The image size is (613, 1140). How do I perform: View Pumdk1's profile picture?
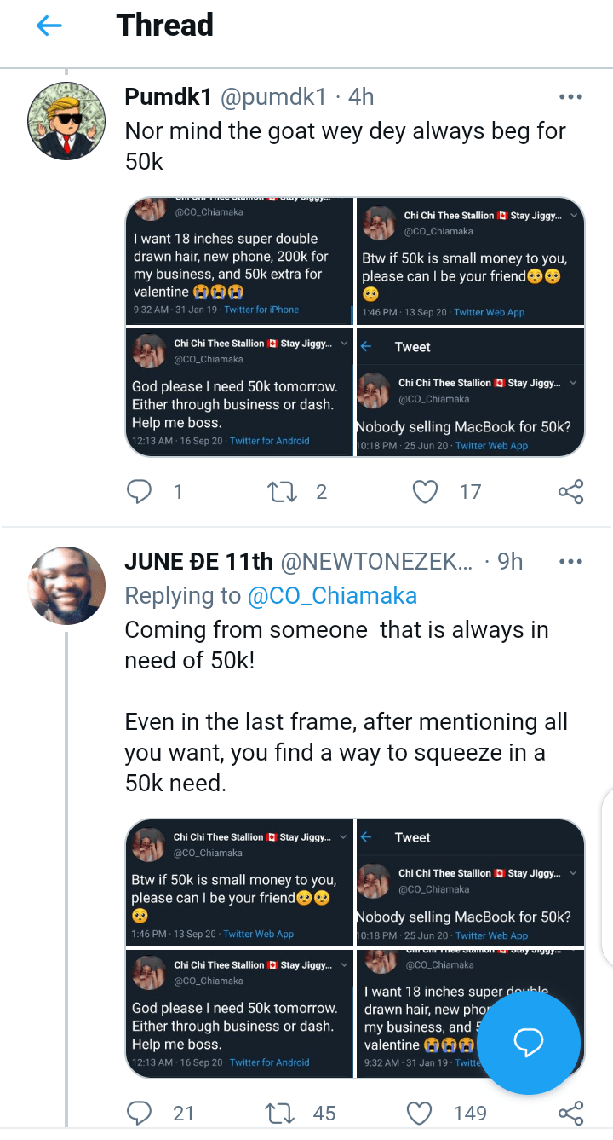(x=66, y=122)
